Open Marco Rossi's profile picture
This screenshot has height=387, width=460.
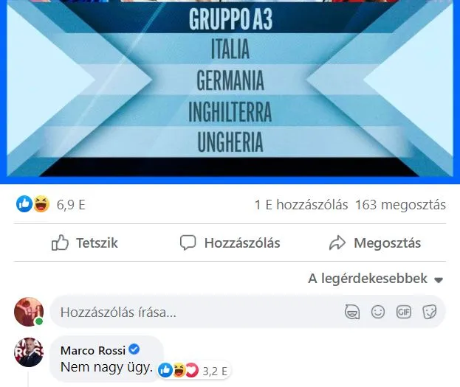29,352
